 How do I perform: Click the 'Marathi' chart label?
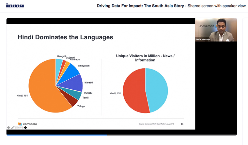(89, 83)
